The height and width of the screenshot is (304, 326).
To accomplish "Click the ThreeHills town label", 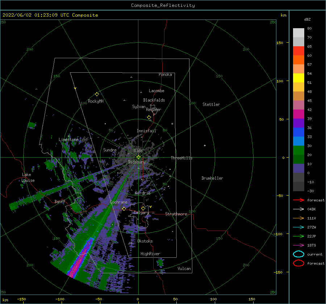I will point(181,158).
